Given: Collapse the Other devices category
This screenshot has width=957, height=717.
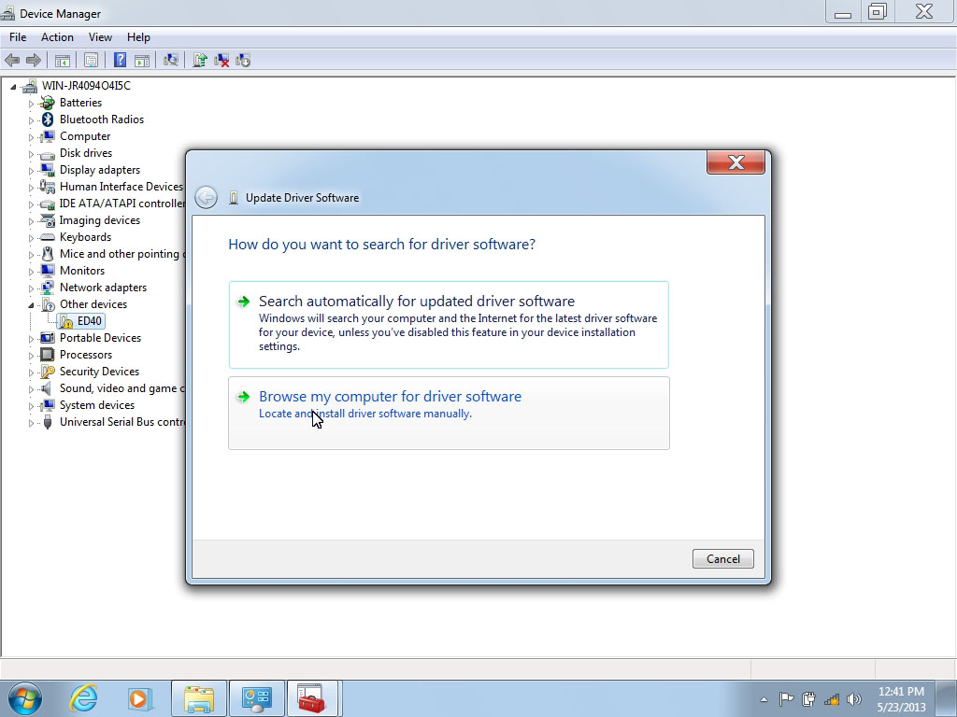Looking at the screenshot, I should click(31, 305).
